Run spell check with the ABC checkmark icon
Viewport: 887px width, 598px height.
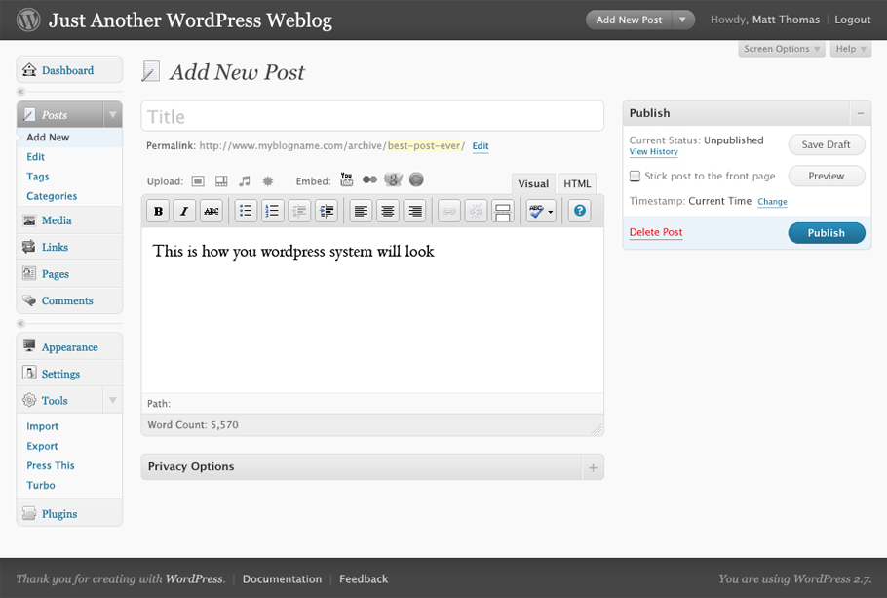(536, 212)
